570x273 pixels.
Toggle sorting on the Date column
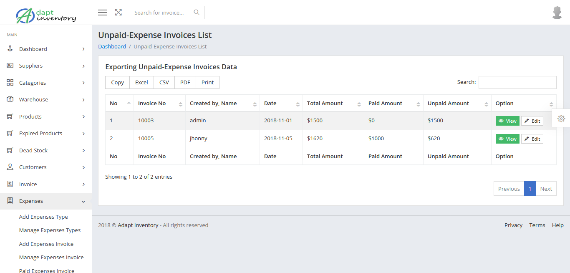[281, 104]
